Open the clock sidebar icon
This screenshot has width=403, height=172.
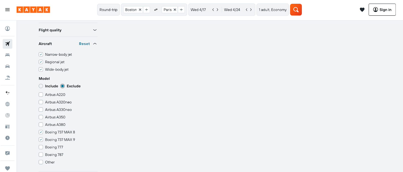tap(8, 138)
